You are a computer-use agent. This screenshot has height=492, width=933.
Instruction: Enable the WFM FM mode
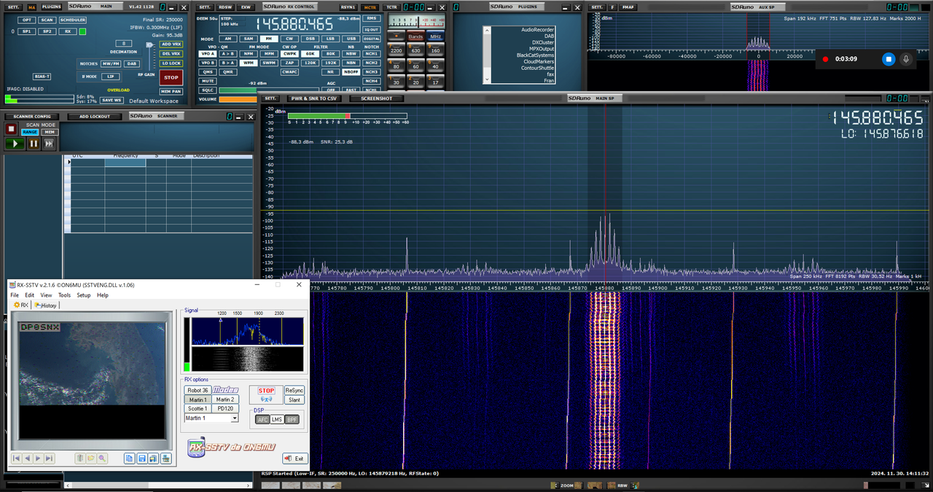tap(249, 63)
